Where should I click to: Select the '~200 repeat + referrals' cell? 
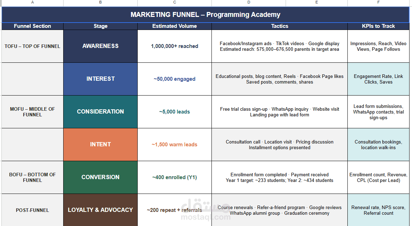(174, 210)
